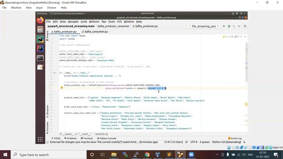Select the PyCharm icon in the dock
Image resolution: width=283 pixels, height=159 pixels.
tap(40, 39)
